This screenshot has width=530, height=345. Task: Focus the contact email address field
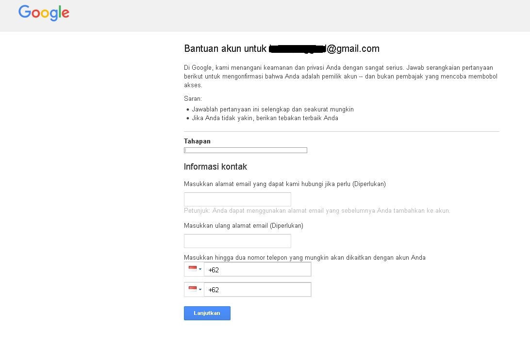pos(237,200)
